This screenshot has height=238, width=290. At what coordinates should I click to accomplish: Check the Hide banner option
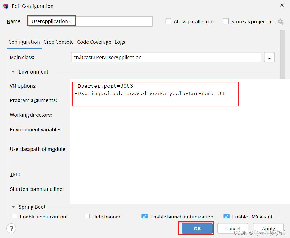87,216
